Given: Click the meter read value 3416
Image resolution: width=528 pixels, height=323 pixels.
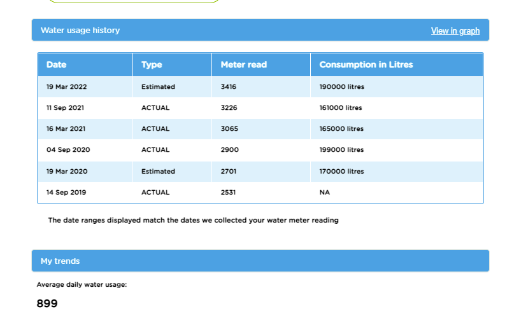Looking at the screenshot, I should click(x=229, y=86).
